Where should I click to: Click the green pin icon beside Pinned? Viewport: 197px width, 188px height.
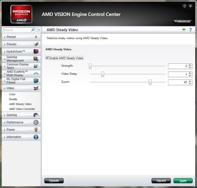point(36,37)
